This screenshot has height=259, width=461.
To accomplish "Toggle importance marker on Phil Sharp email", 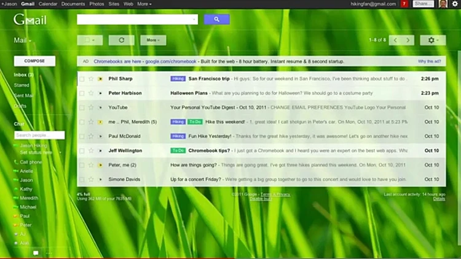I will coord(100,79).
